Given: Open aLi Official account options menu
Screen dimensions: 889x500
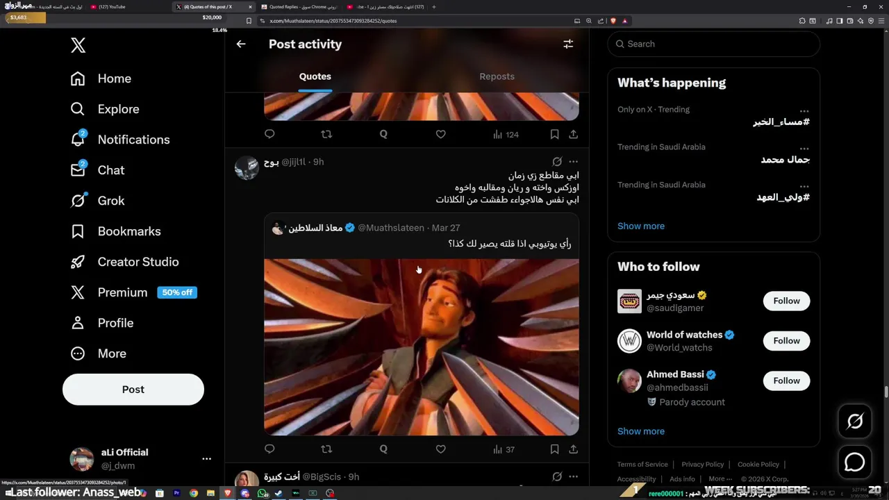Looking at the screenshot, I should pyautogui.click(x=206, y=459).
